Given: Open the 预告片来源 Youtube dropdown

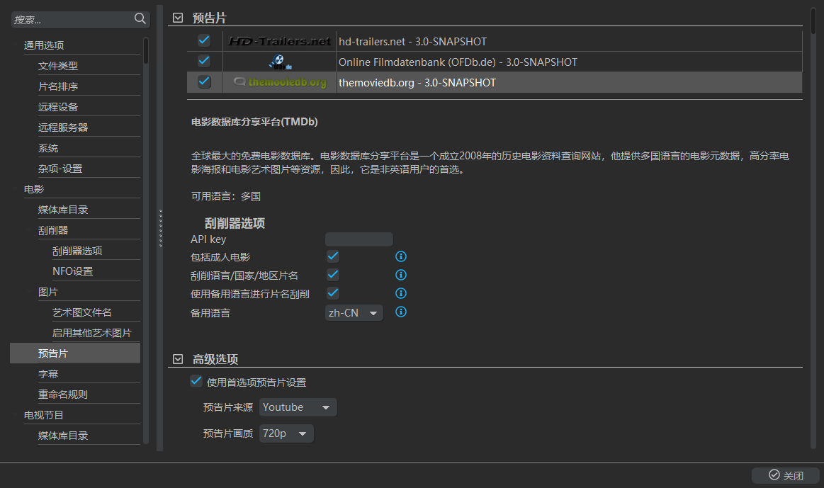Looking at the screenshot, I should pos(298,407).
